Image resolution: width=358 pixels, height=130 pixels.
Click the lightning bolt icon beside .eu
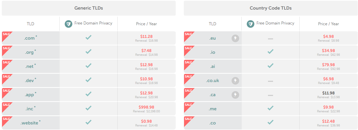[x=235, y=38]
